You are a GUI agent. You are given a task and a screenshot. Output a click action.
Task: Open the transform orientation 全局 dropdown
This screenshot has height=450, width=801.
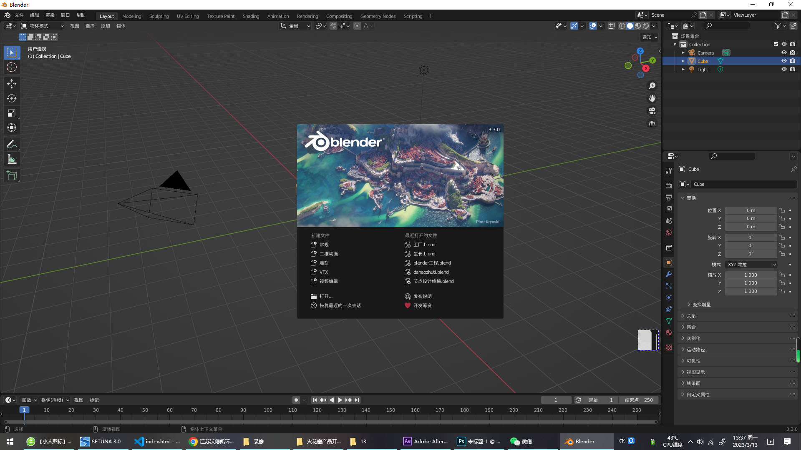coord(295,26)
